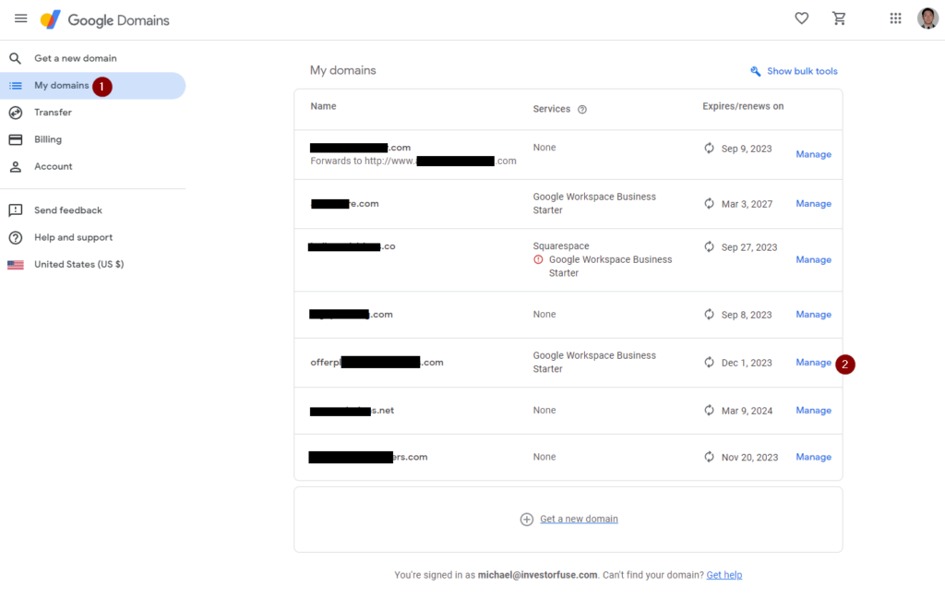Click the Nov 20, 2023 expiry date

click(x=749, y=458)
